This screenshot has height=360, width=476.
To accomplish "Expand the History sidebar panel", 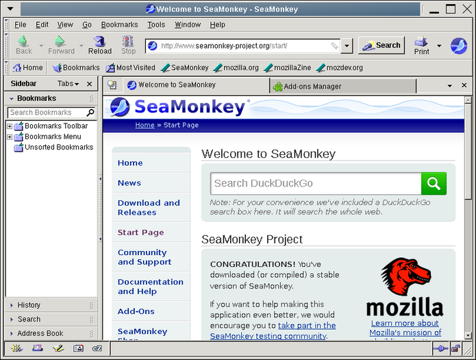I will [51, 305].
